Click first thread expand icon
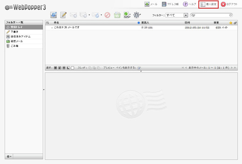This screenshot has width=242, height=164. click(x=90, y=68)
